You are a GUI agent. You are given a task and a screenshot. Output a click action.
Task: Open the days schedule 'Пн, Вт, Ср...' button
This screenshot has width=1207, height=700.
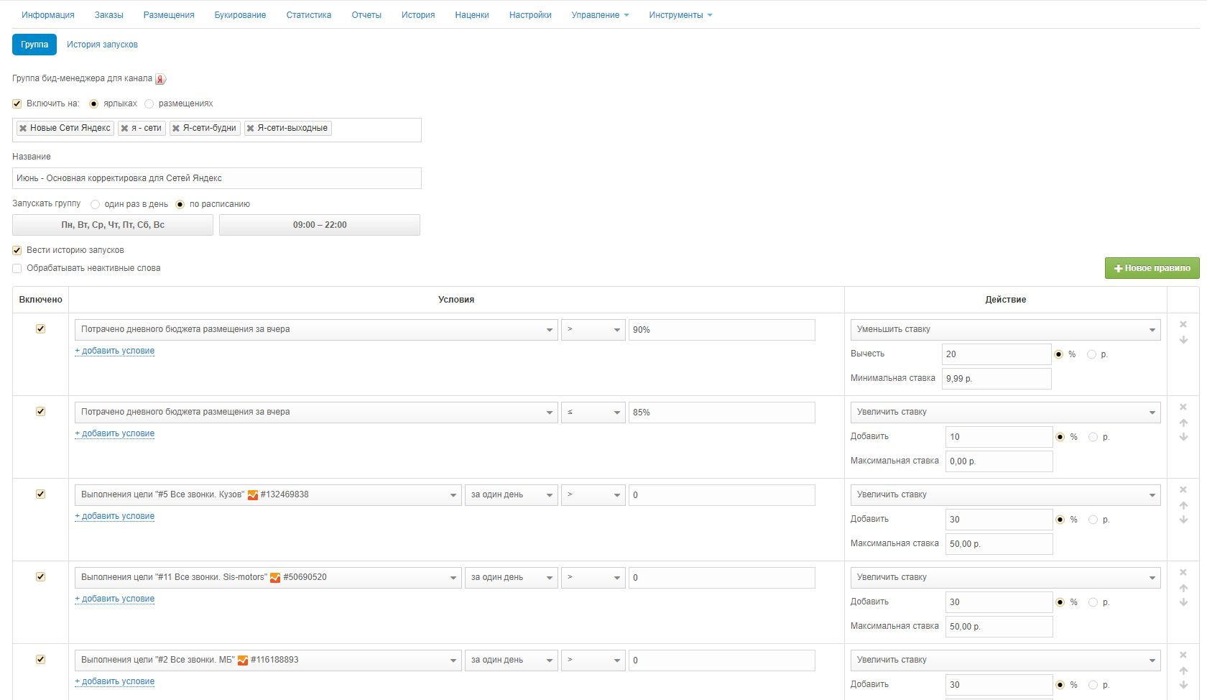click(x=113, y=225)
